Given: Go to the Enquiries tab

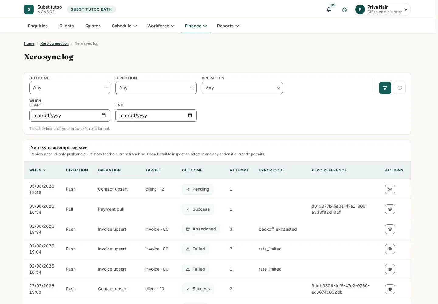Looking at the screenshot, I should coord(38,26).
